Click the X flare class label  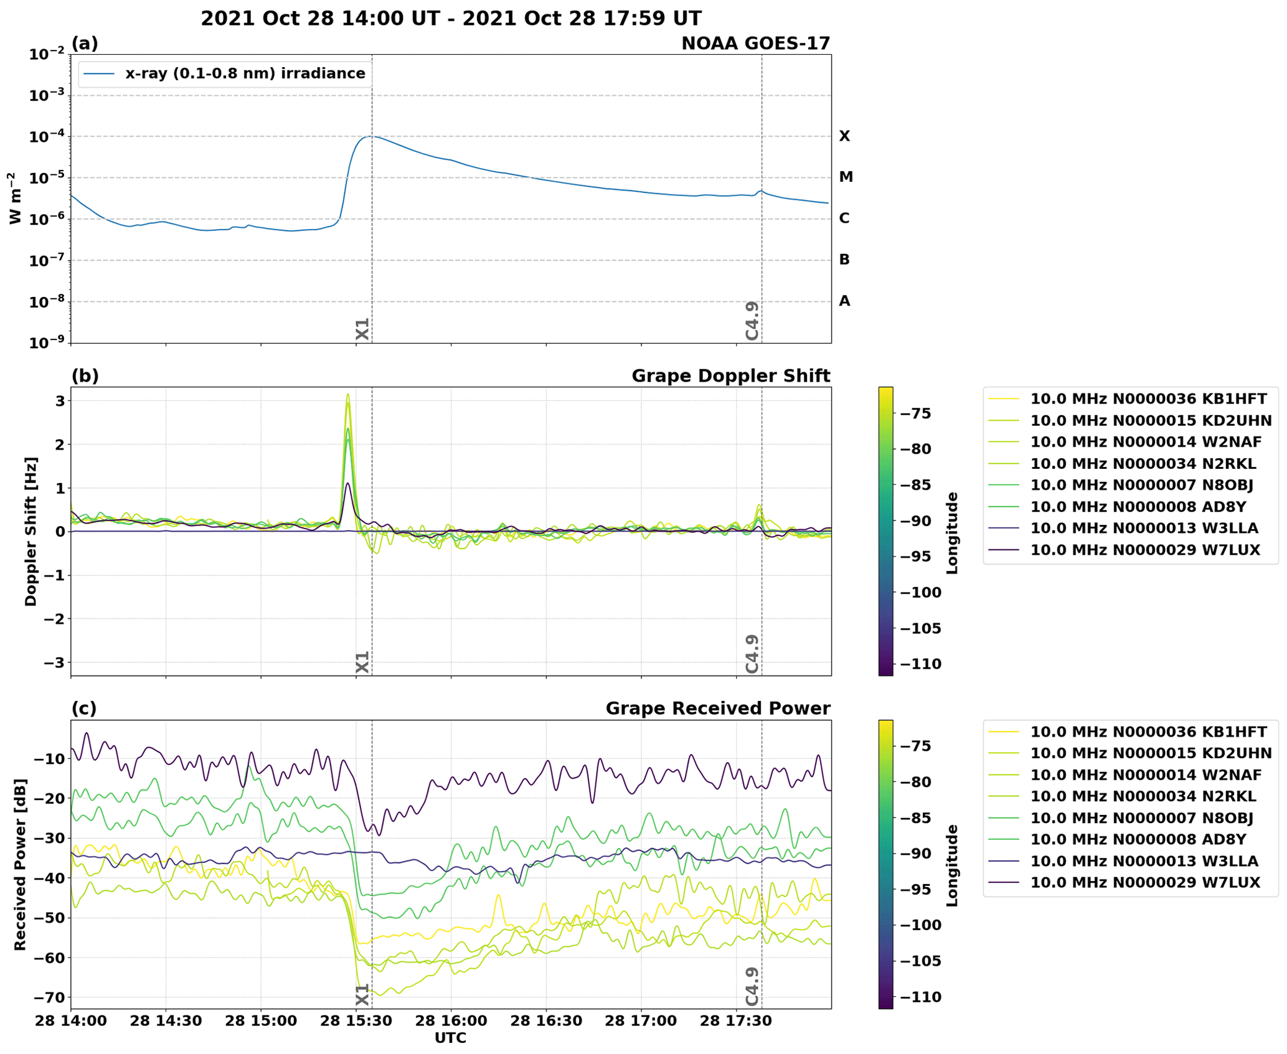pos(844,136)
